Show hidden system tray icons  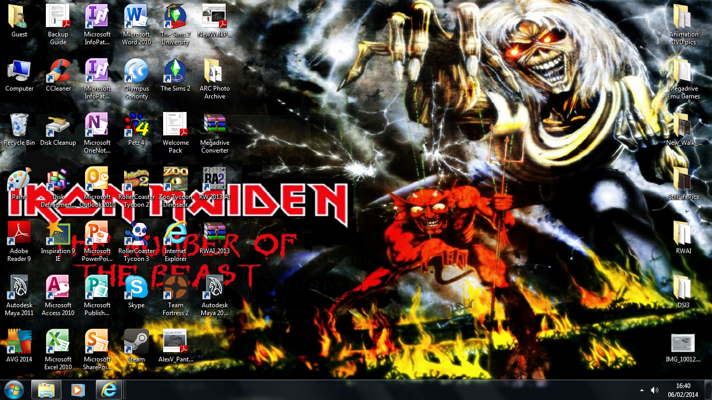click(642, 390)
